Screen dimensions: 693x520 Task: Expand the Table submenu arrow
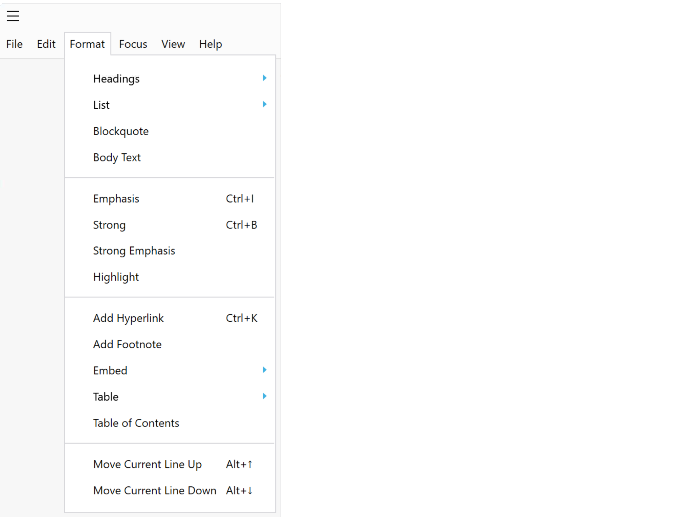(265, 396)
